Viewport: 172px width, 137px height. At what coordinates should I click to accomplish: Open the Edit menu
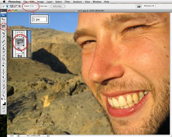coord(32,2)
